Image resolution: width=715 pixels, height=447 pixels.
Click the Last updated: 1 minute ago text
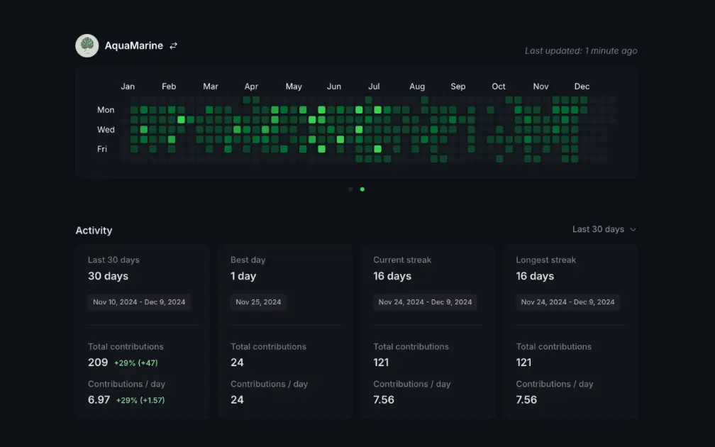(x=580, y=50)
